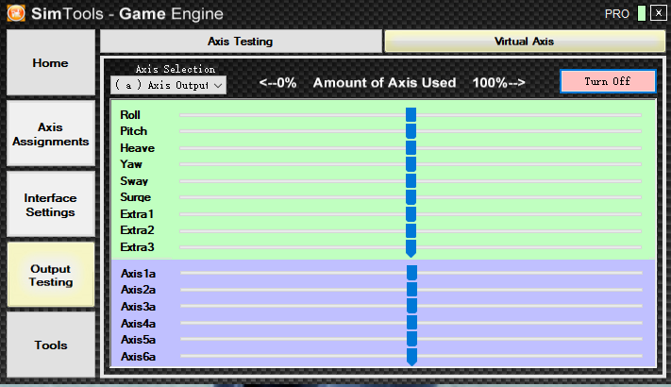Click the Axis4a label text

(138, 323)
